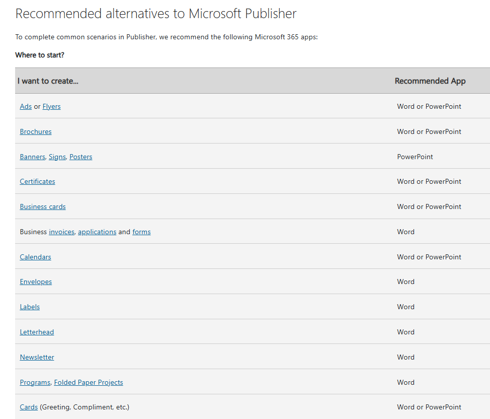The image size is (490, 419).
Task: Follow the Brochures link
Action: tap(36, 131)
